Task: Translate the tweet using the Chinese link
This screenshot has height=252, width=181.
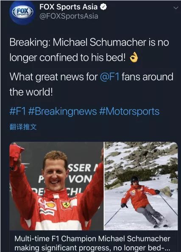Action: [23, 127]
